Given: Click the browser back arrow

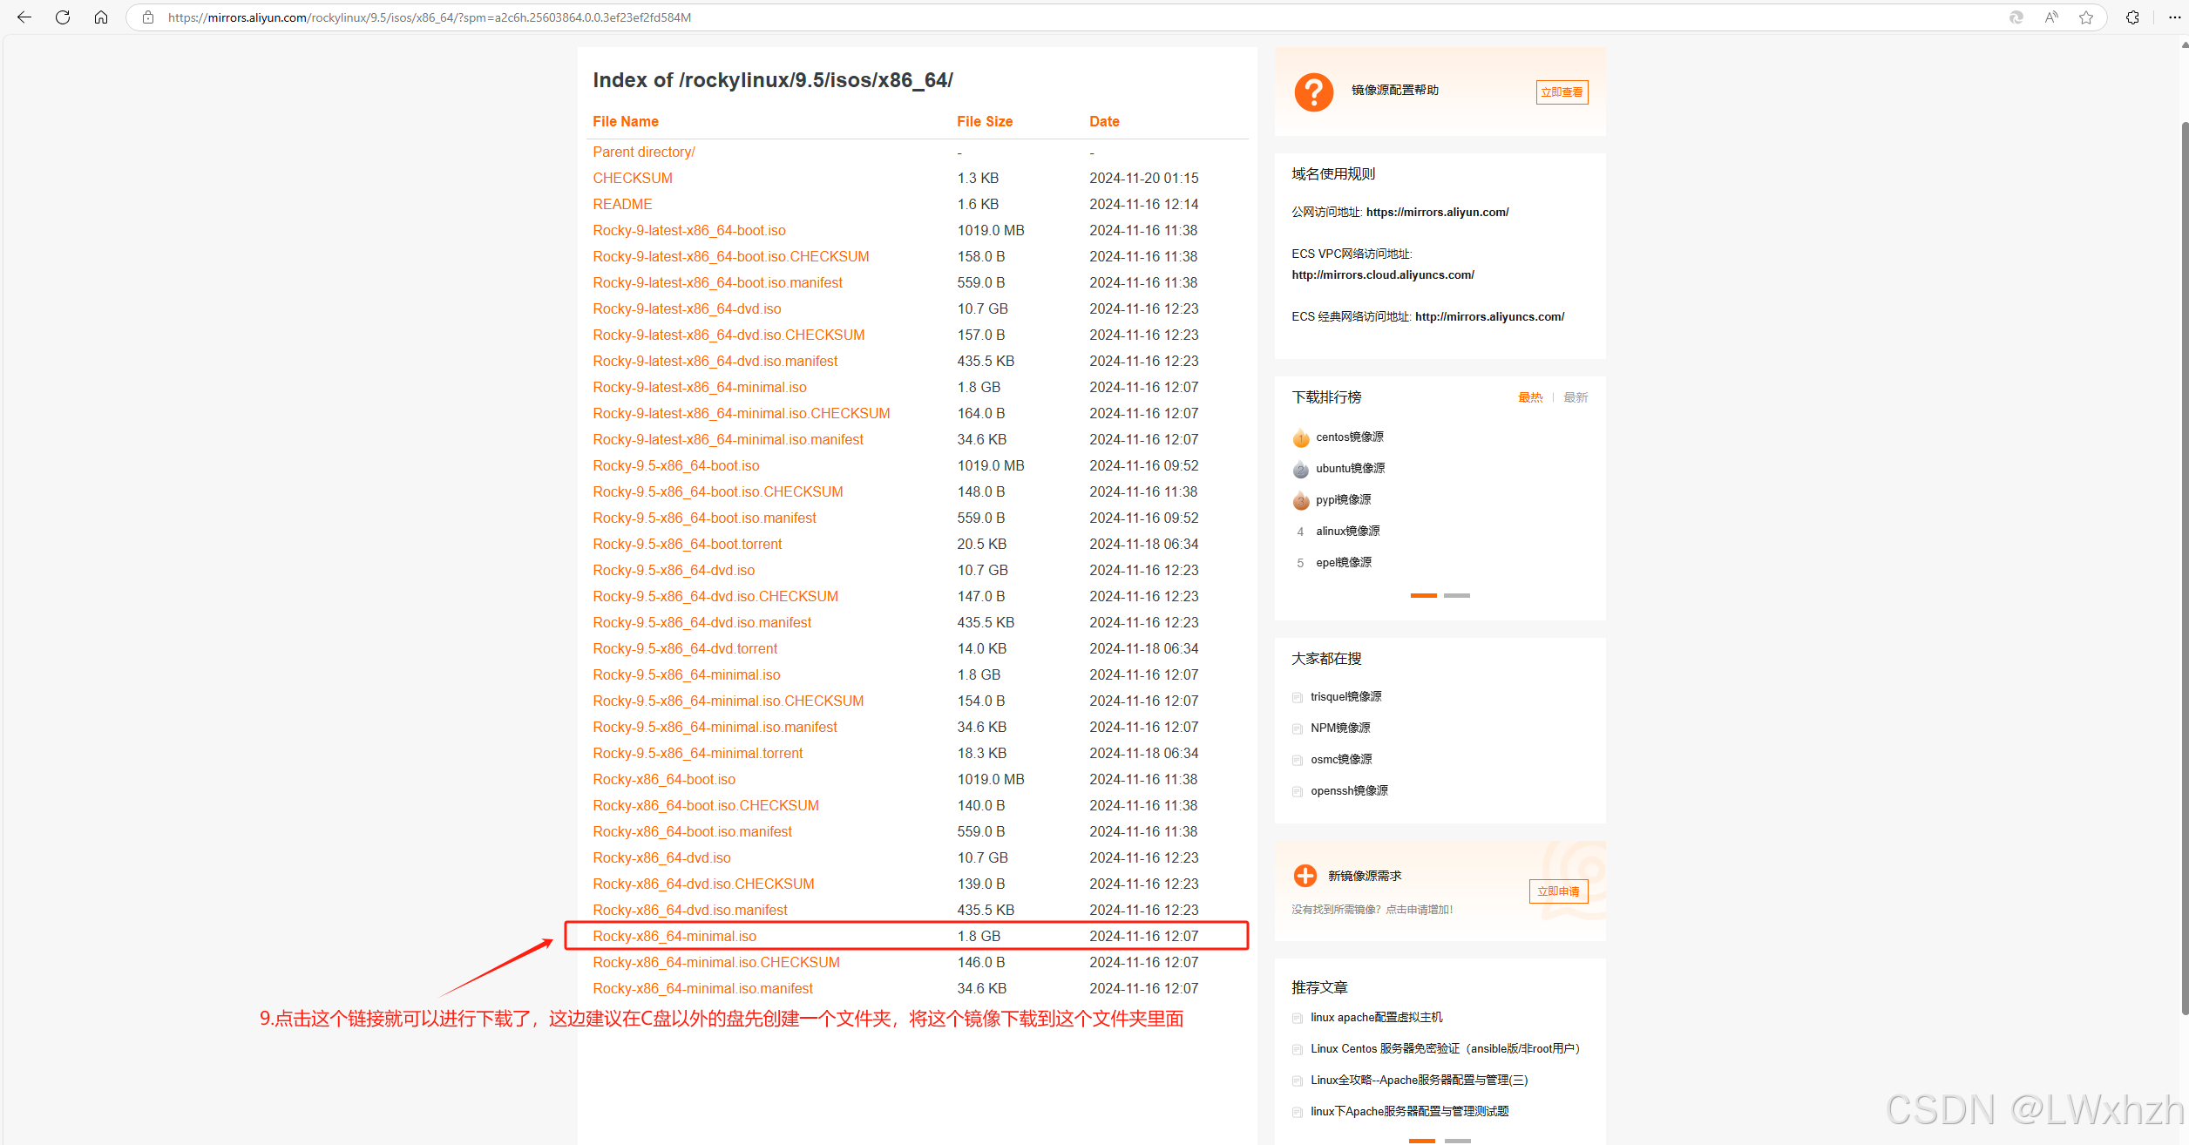Looking at the screenshot, I should pos(24,17).
